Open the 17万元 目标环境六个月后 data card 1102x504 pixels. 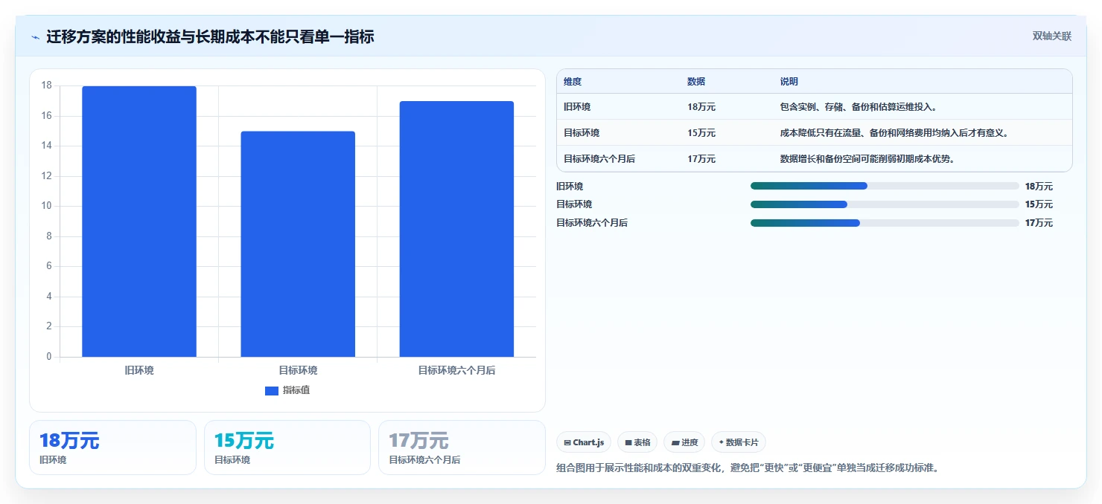click(462, 448)
